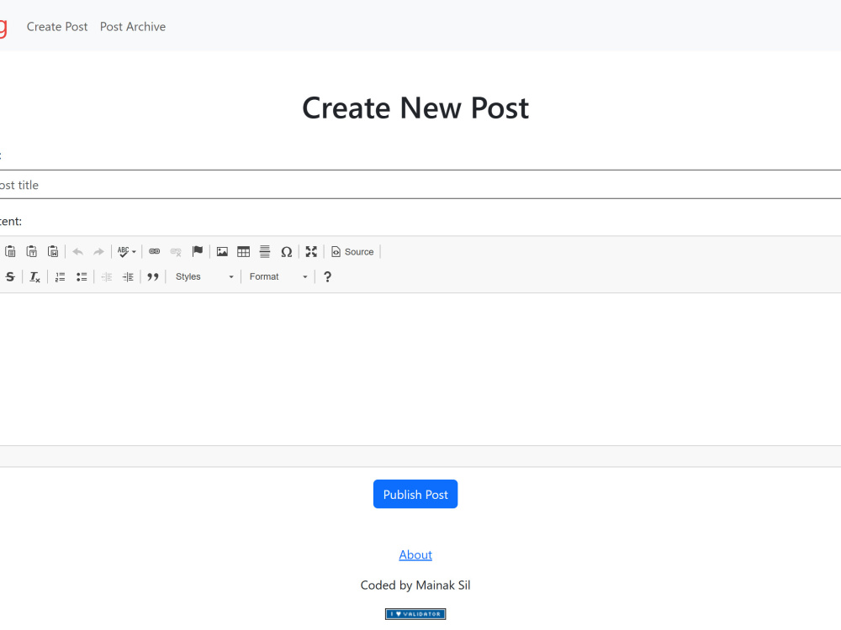Click the Publish Post button
The image size is (841, 630).
tap(415, 494)
